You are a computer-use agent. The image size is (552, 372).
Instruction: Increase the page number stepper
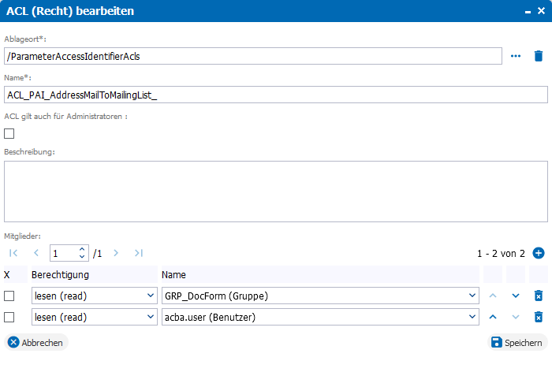coord(82,249)
